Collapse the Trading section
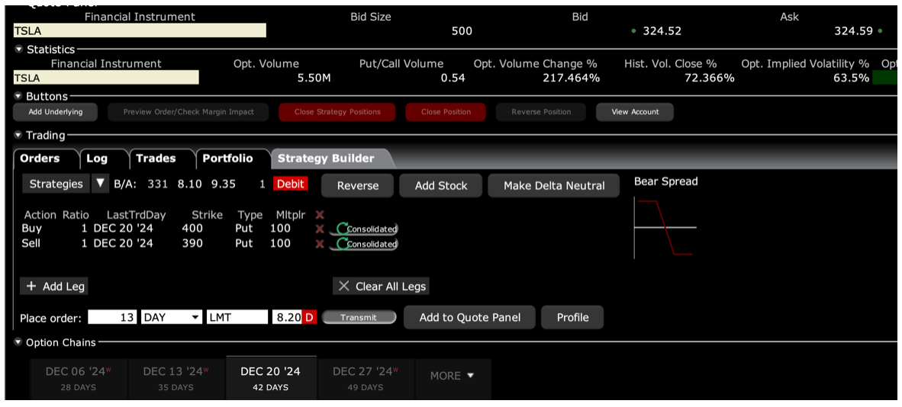Viewport: 902px width, 407px height. coord(19,136)
